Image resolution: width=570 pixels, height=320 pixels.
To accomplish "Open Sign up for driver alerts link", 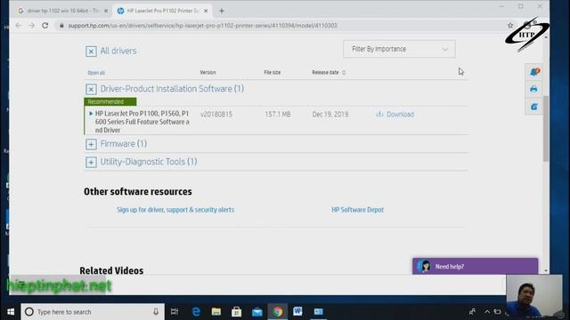I will pyautogui.click(x=175, y=210).
